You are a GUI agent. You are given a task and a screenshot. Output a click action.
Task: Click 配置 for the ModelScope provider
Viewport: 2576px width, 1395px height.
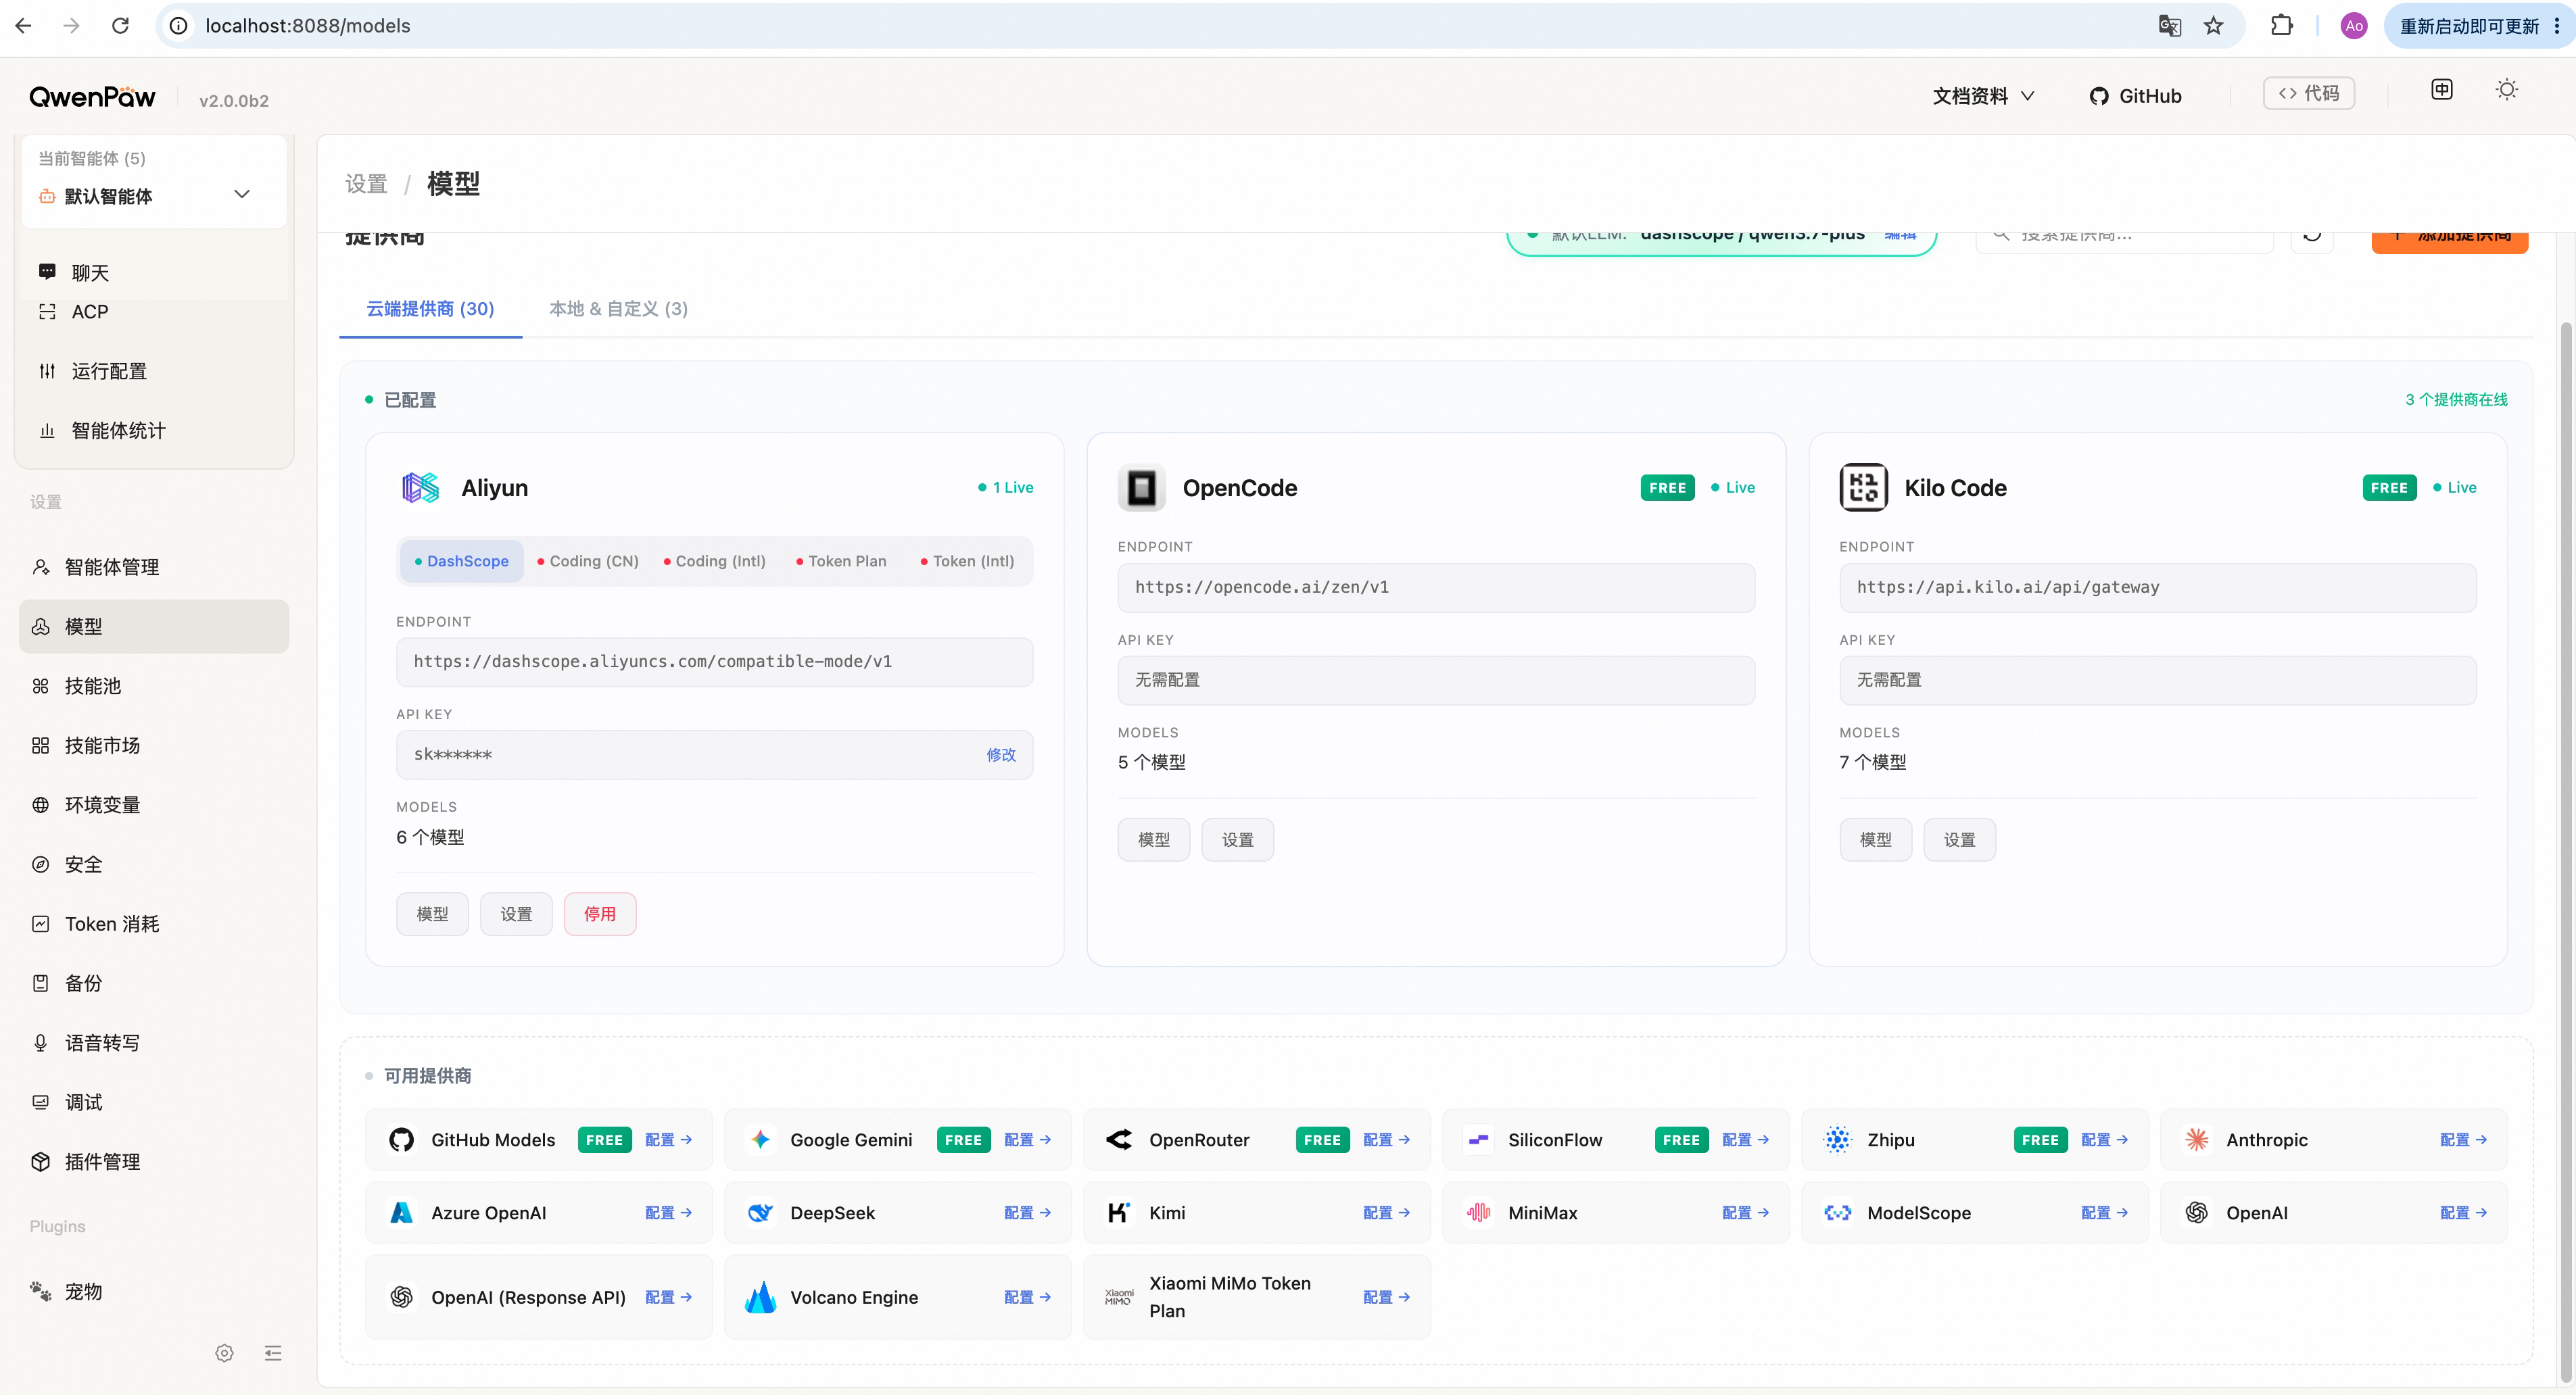[x=2104, y=1213]
